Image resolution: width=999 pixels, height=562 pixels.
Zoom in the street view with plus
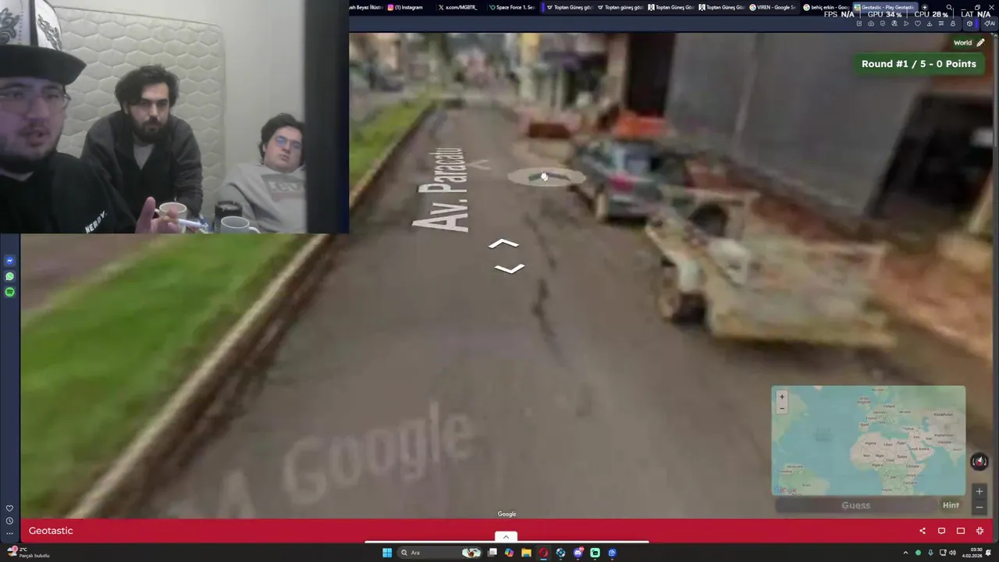coord(979,492)
